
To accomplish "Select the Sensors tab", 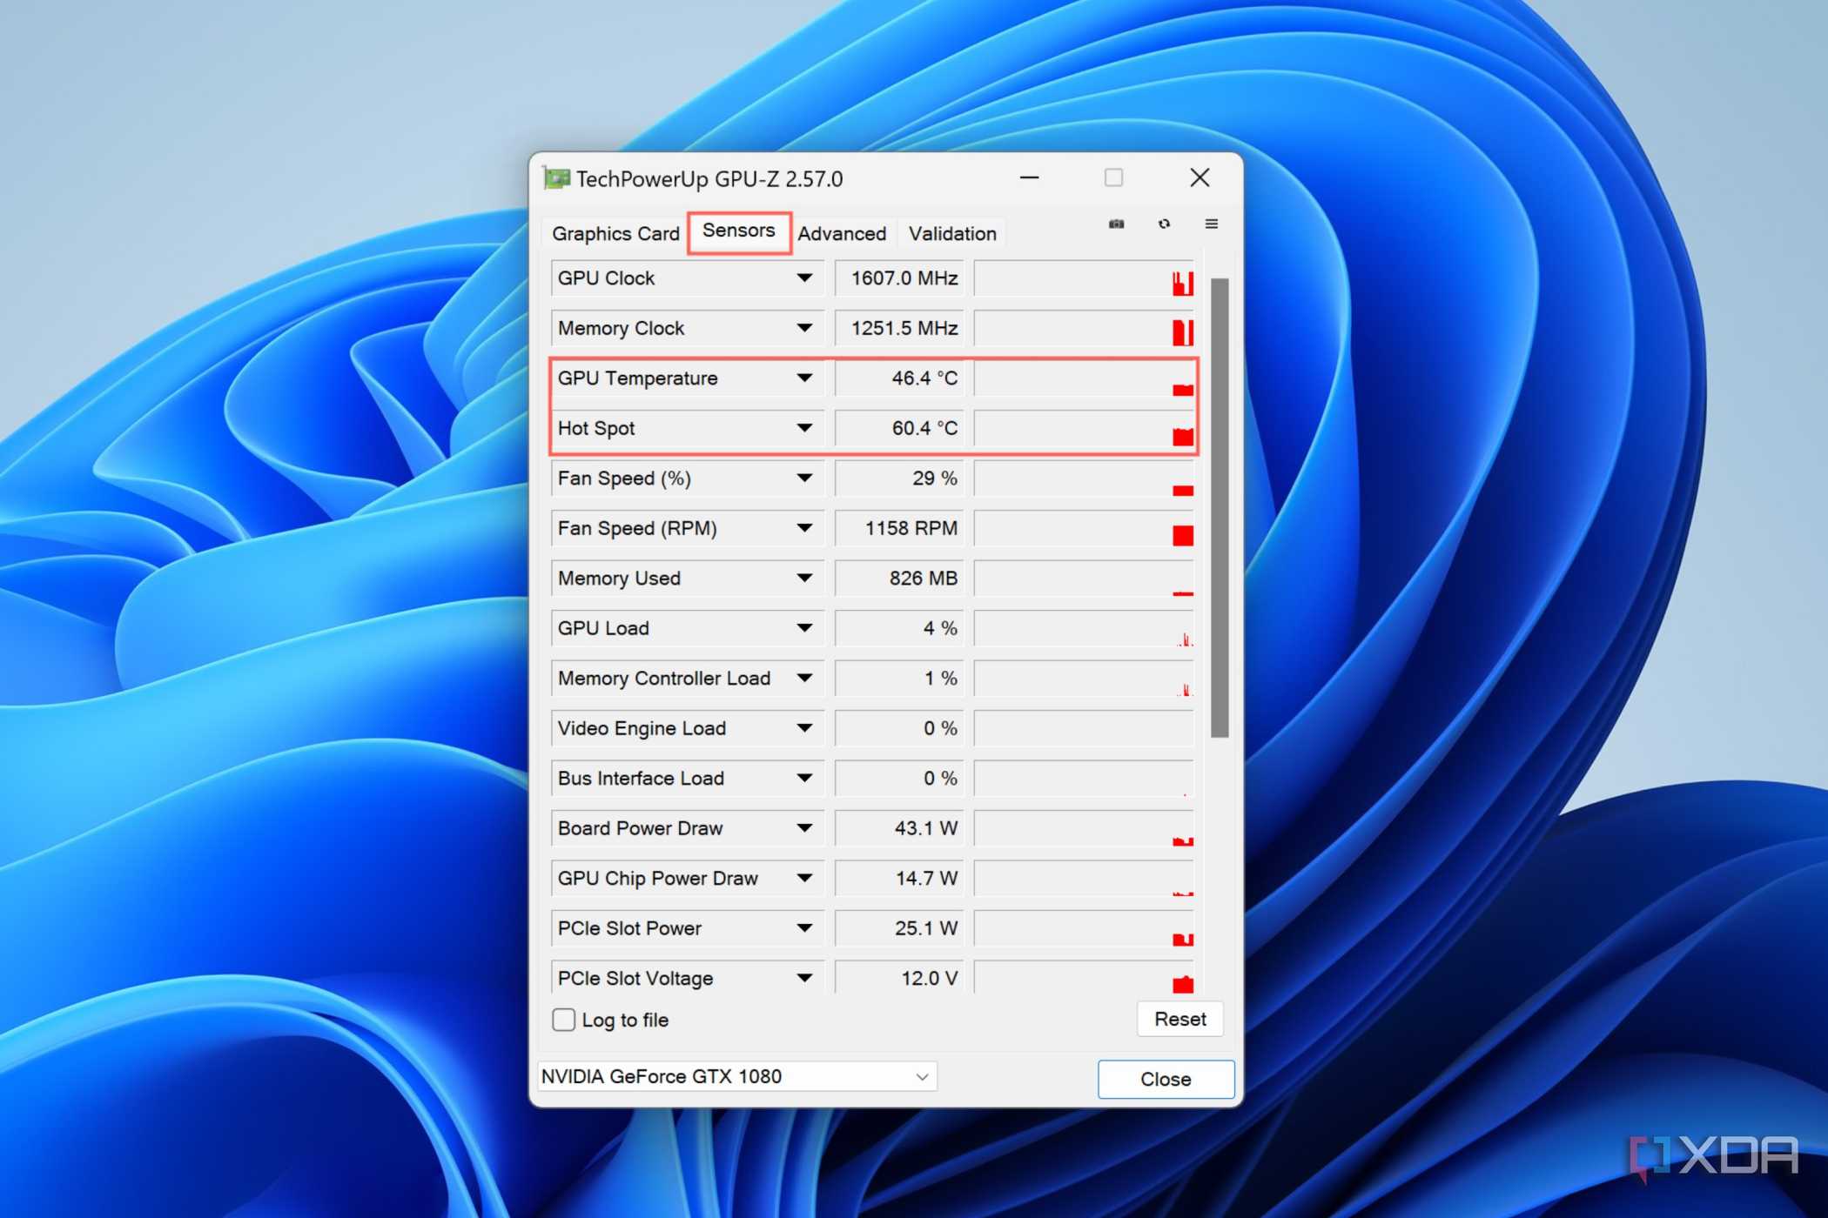I will pyautogui.click(x=739, y=231).
